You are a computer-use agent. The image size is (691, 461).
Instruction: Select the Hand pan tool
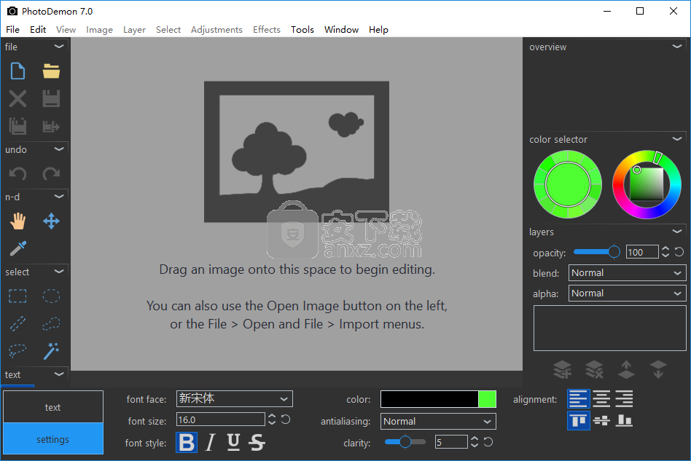17,221
